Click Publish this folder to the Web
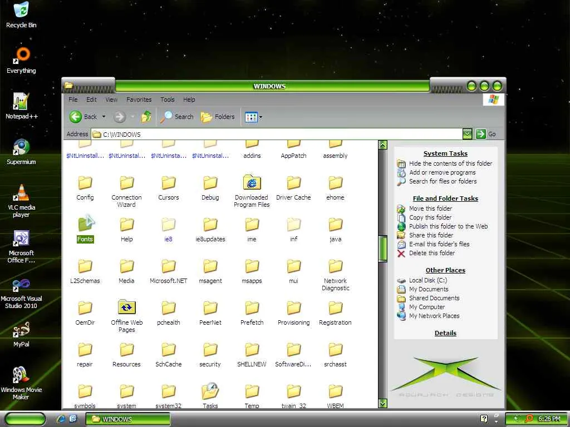The image size is (570, 427). coord(448,226)
